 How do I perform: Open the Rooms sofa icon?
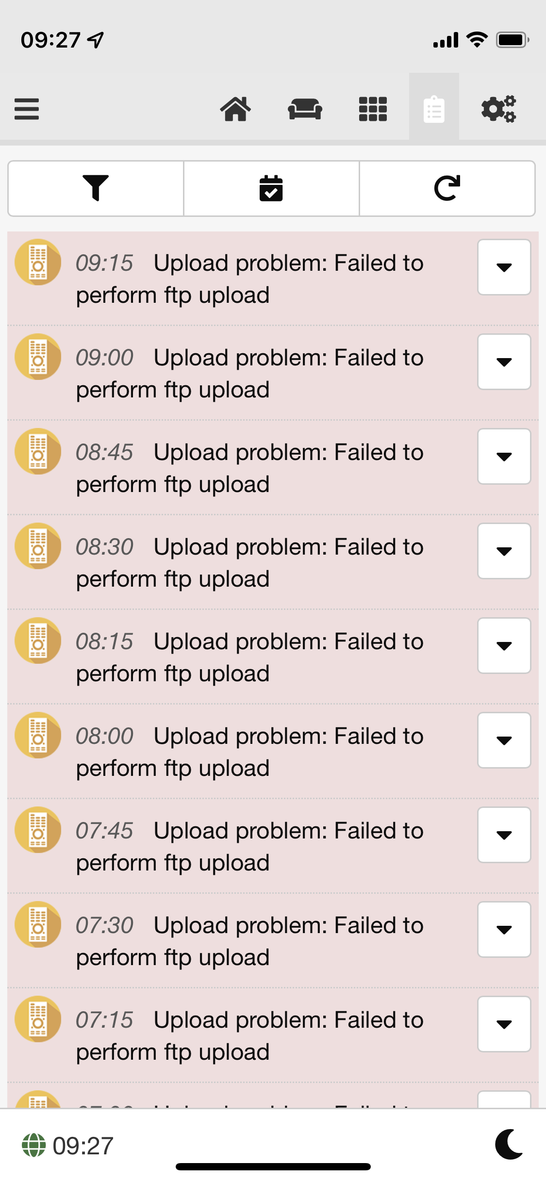305,109
